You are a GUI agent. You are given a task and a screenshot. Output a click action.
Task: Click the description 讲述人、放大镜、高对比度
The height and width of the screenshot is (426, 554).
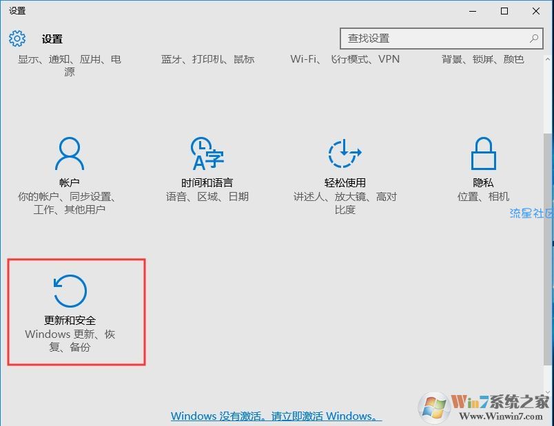(x=345, y=203)
